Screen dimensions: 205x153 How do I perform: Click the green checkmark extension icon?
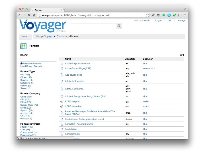click(x=174, y=15)
